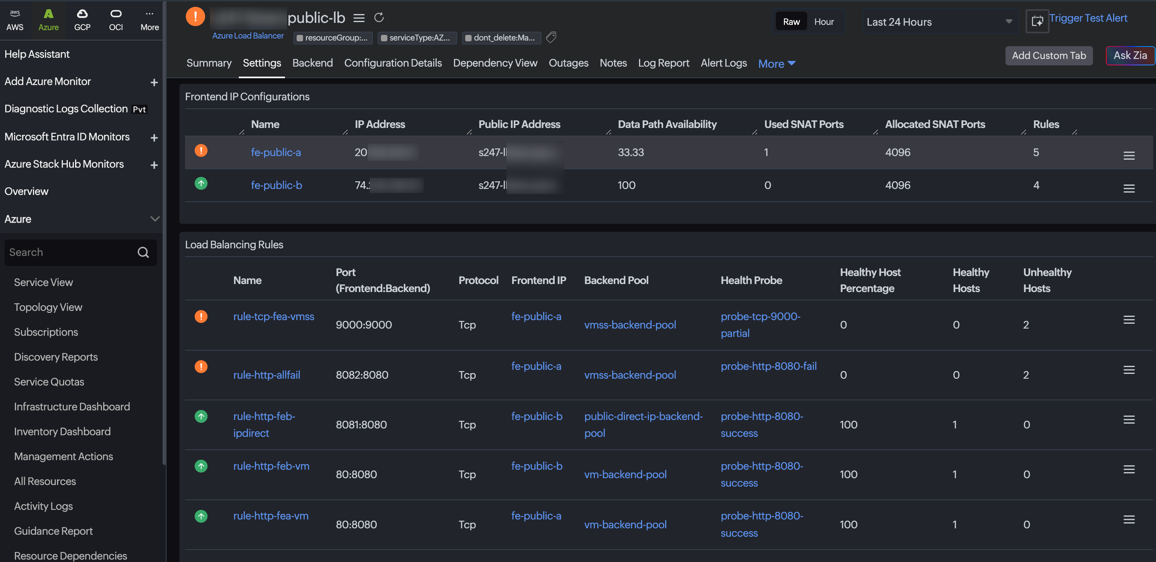
Task: Click plus icon for Azure Stack Hub Monitors
Action: click(154, 165)
